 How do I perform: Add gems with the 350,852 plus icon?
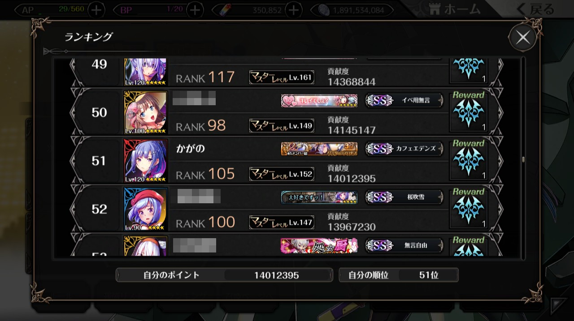[293, 10]
